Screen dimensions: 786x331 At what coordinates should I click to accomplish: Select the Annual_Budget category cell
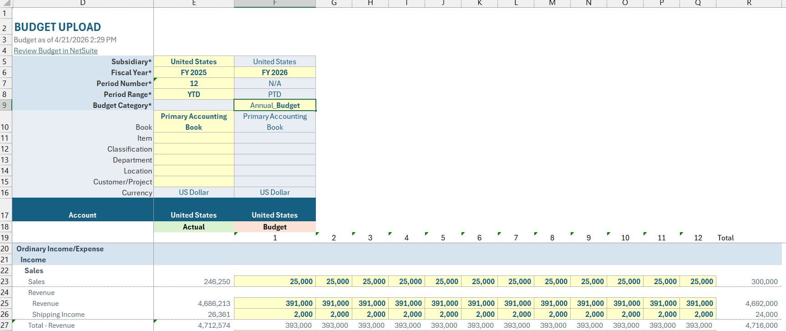(x=275, y=105)
